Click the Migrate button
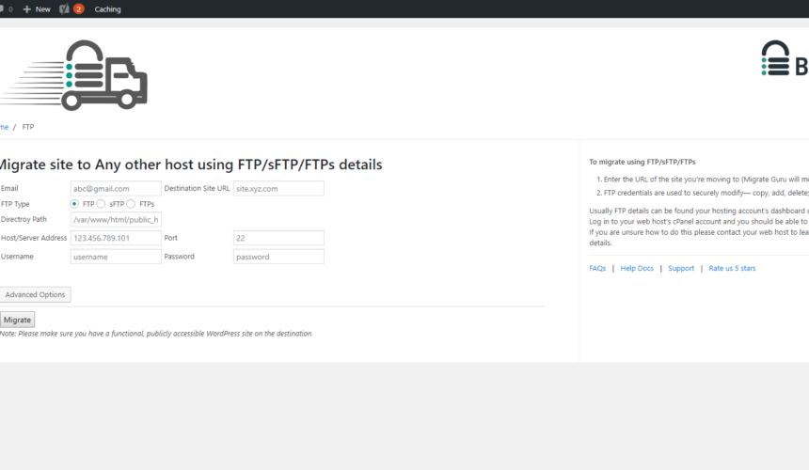Viewport: 809px width, 470px height. (x=17, y=320)
